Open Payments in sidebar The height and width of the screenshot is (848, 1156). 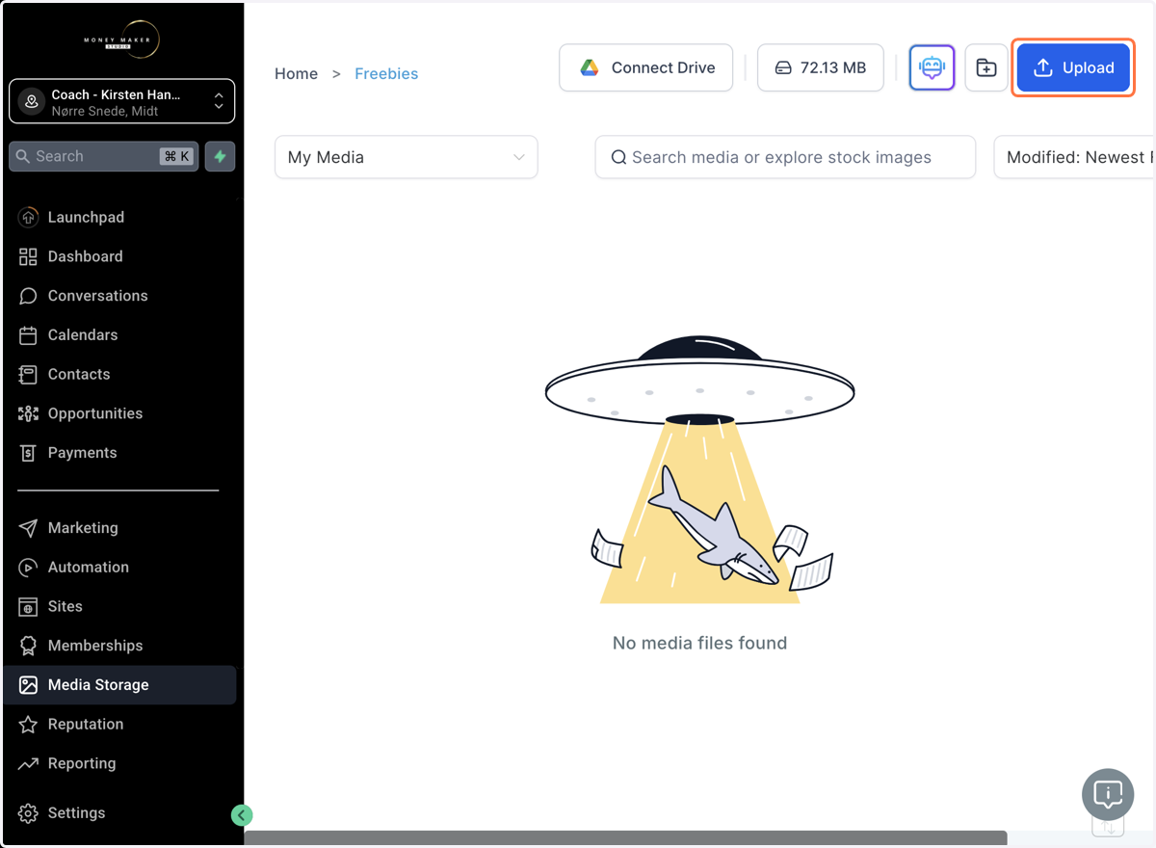click(119, 453)
